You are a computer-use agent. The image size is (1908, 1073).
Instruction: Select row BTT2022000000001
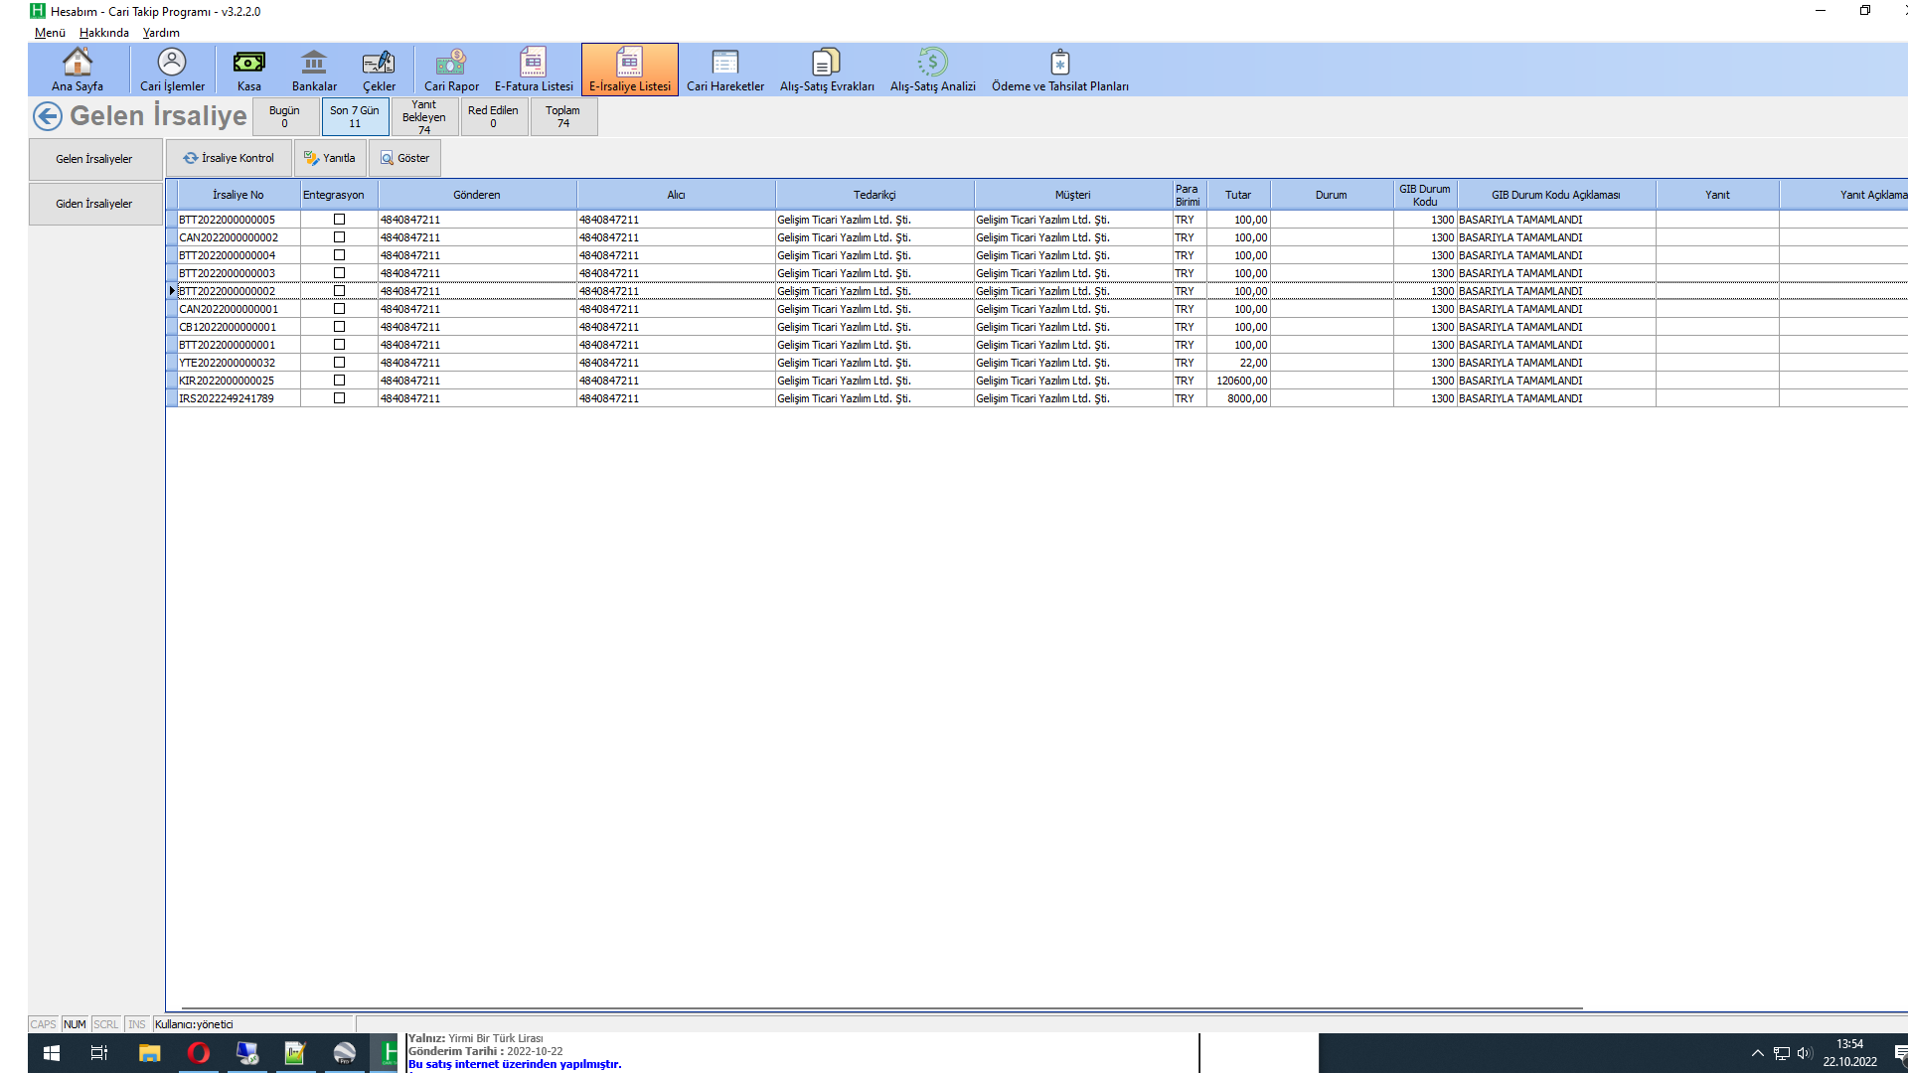[x=1036, y=345]
